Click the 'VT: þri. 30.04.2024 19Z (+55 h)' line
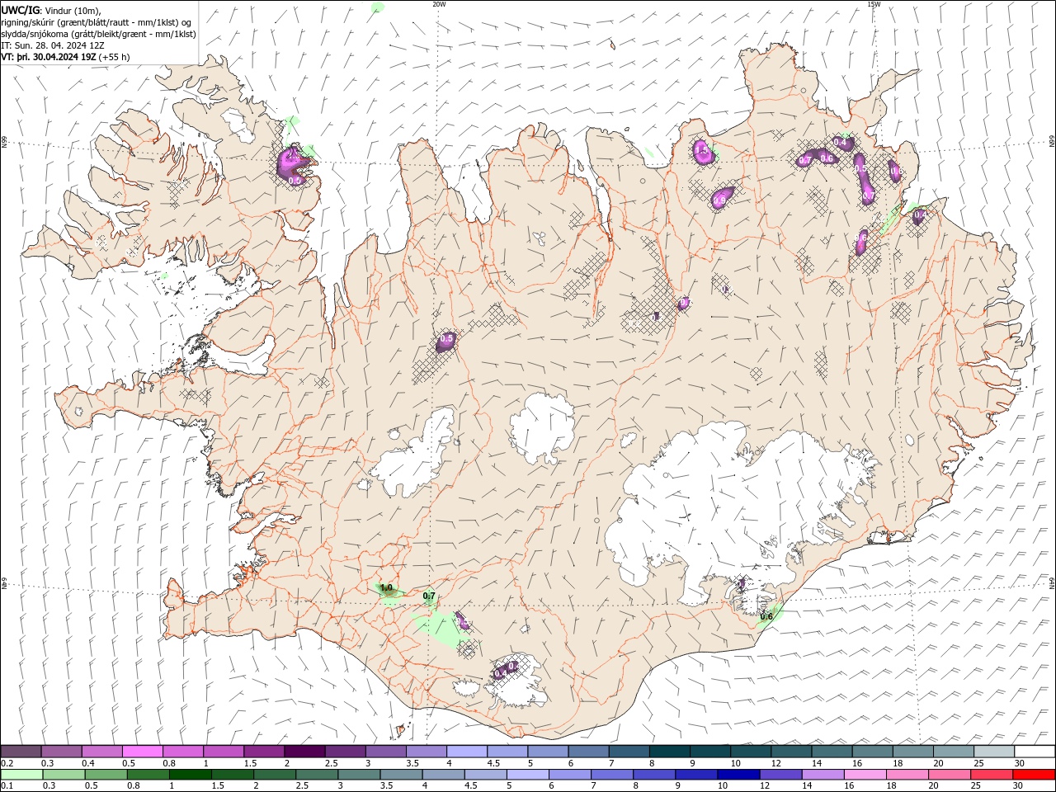Image resolution: width=1056 pixels, height=792 pixels. pos(65,57)
